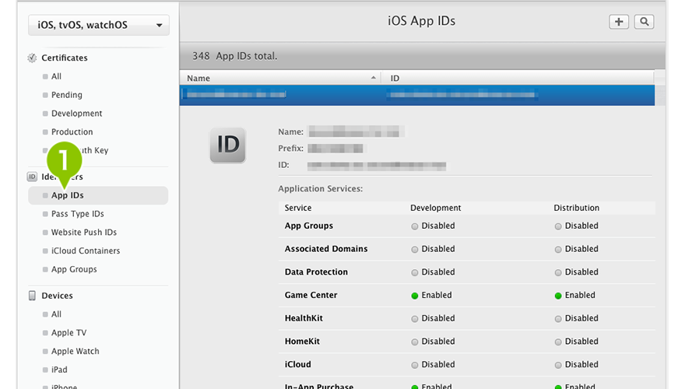692x389 pixels.
Task: Open the iOS, tvOS, watchOS platform dropdown
Action: (x=99, y=25)
